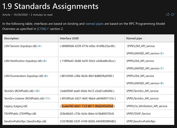Click the 2 minutes to read text

[x=41, y=15]
